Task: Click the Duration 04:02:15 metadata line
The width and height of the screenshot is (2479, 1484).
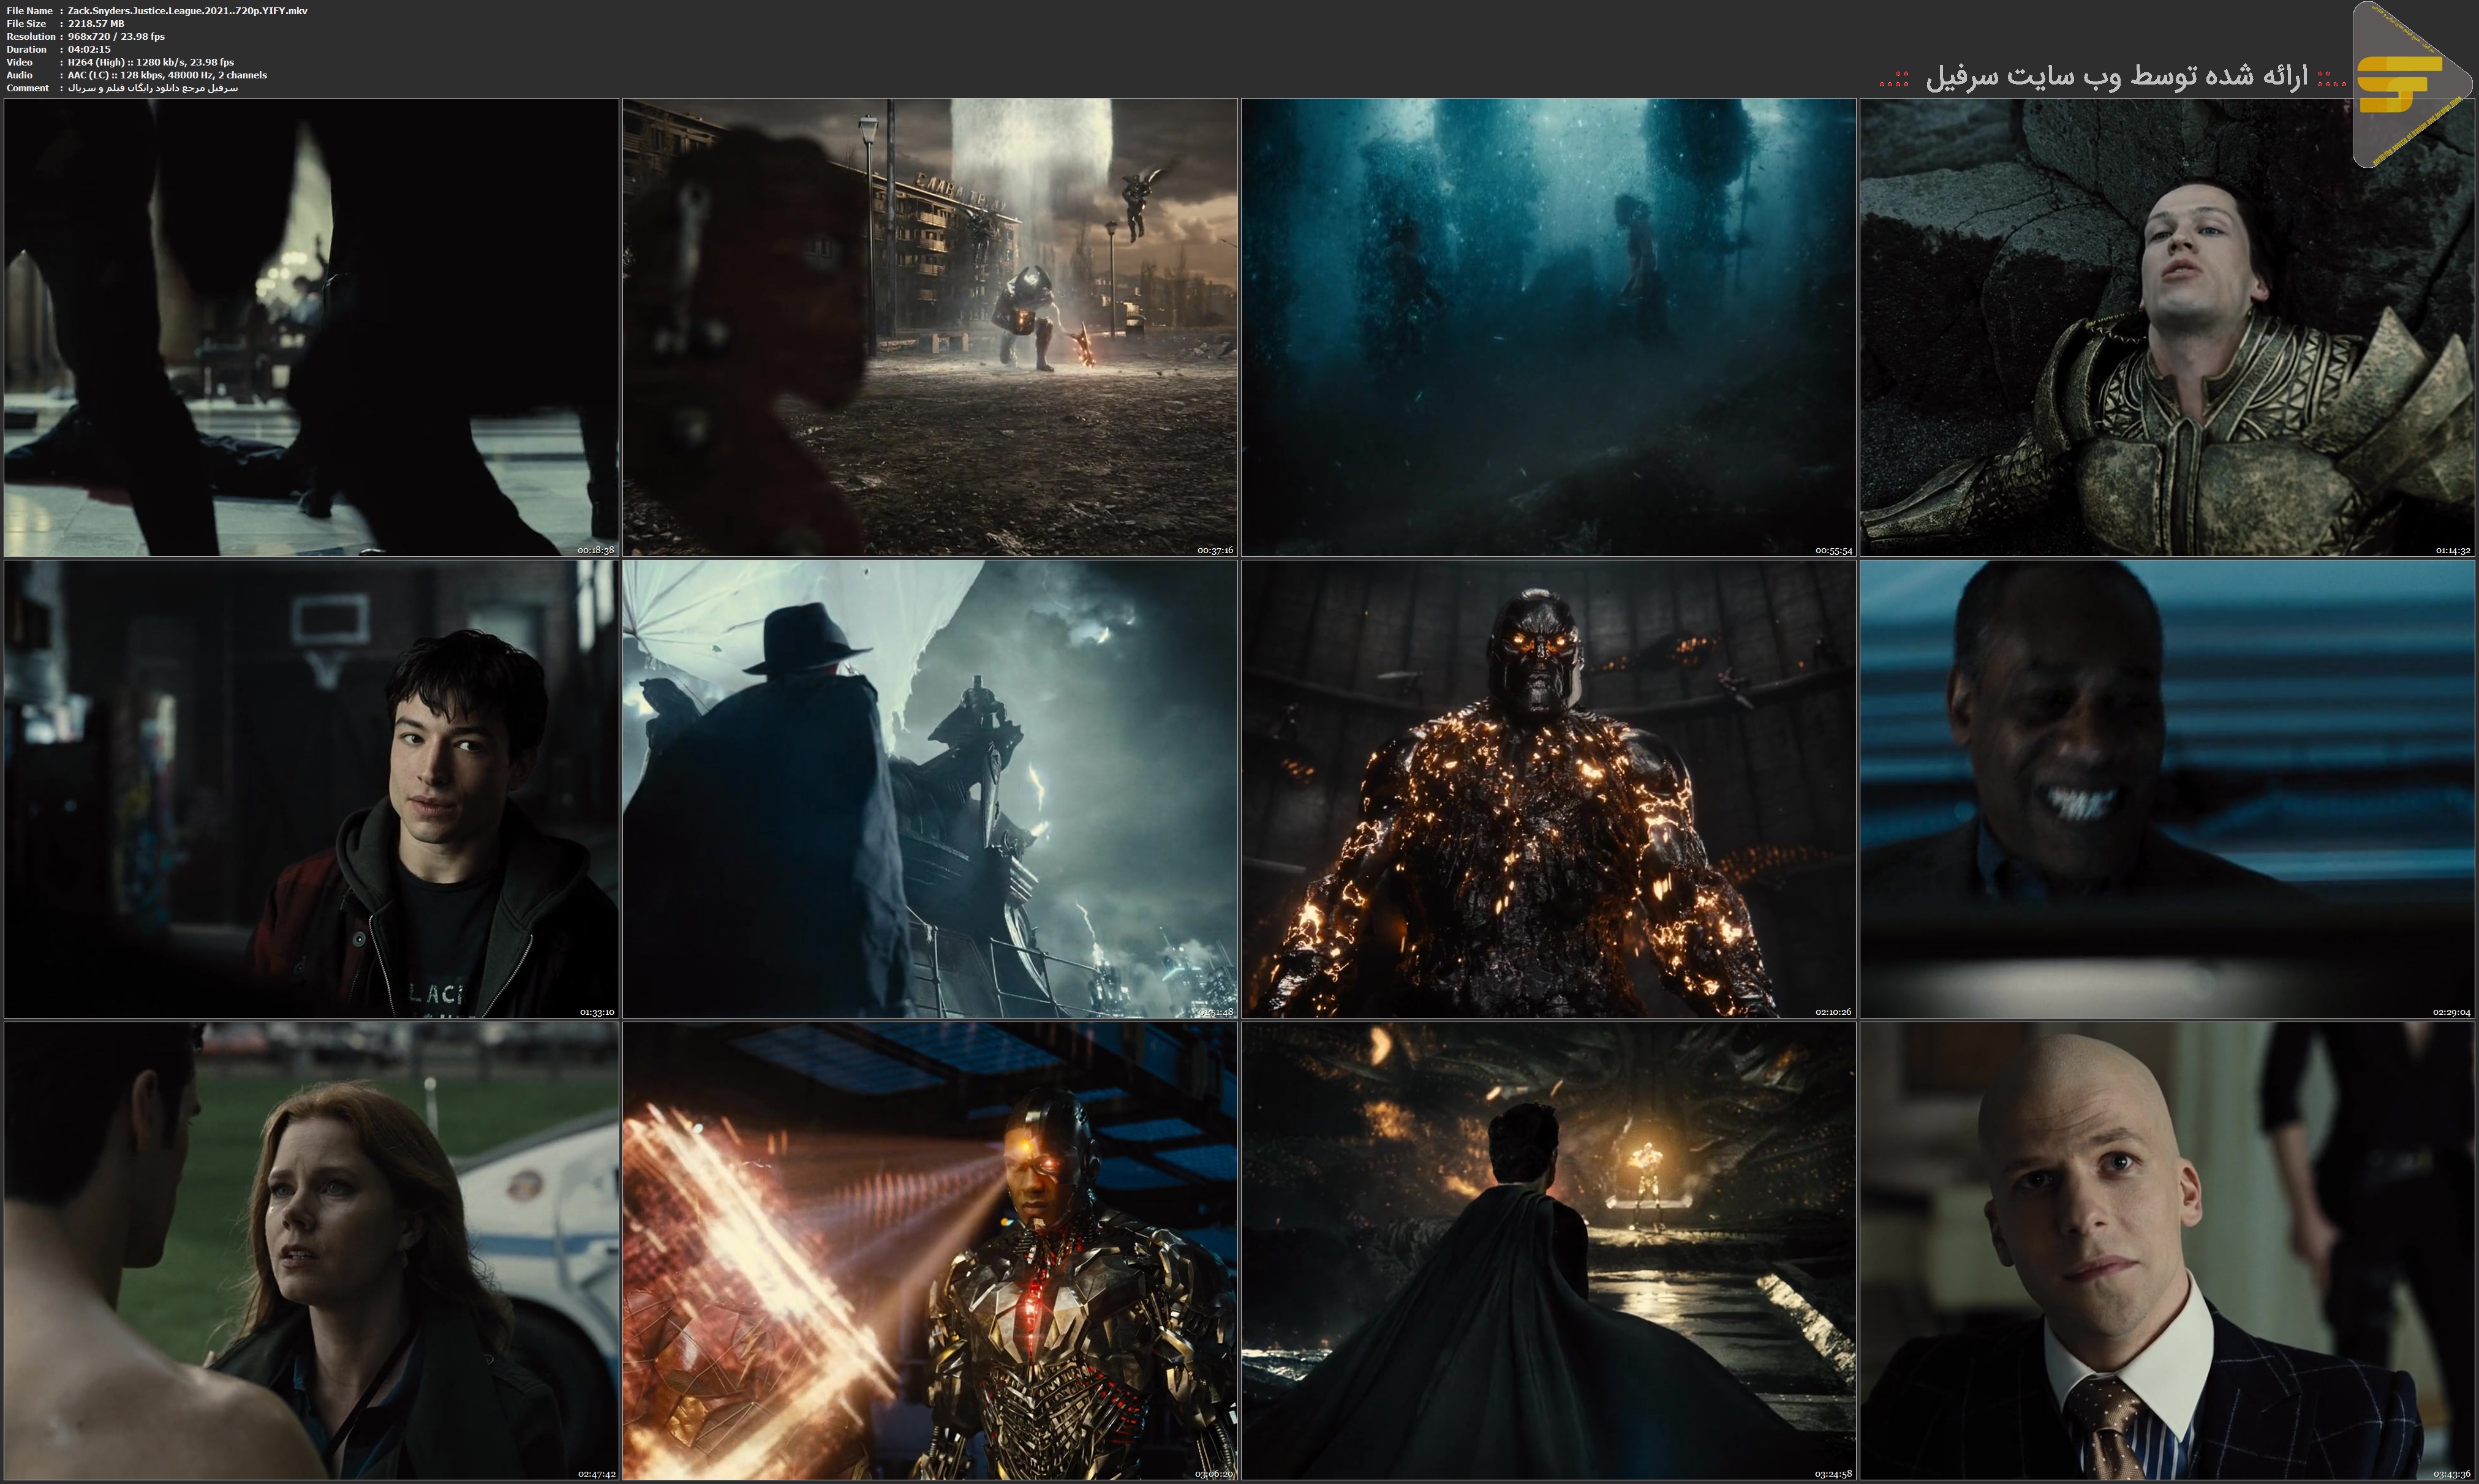Action: click(x=89, y=49)
